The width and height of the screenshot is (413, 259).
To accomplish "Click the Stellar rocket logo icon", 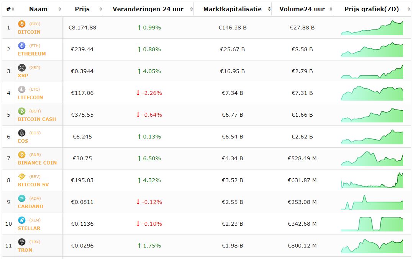I will pos(22,220).
